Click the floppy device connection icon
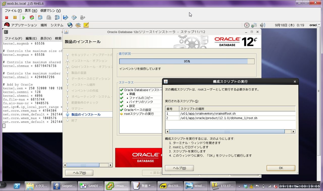Viewport: 323px width, 191px height. pos(66,17)
